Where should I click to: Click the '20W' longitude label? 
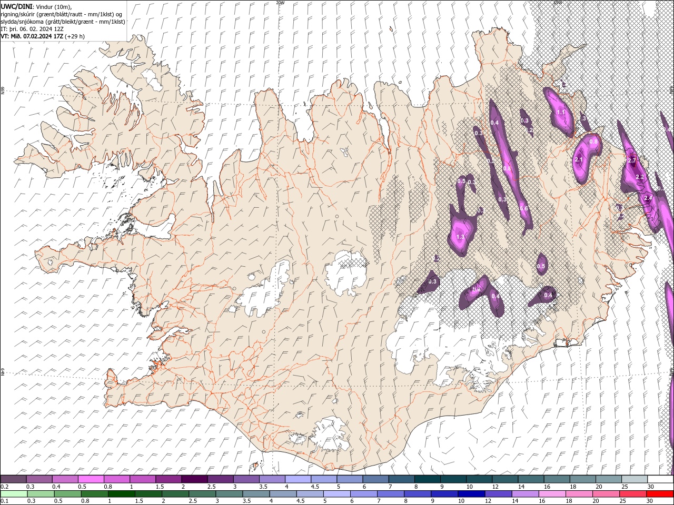[x=280, y=3]
